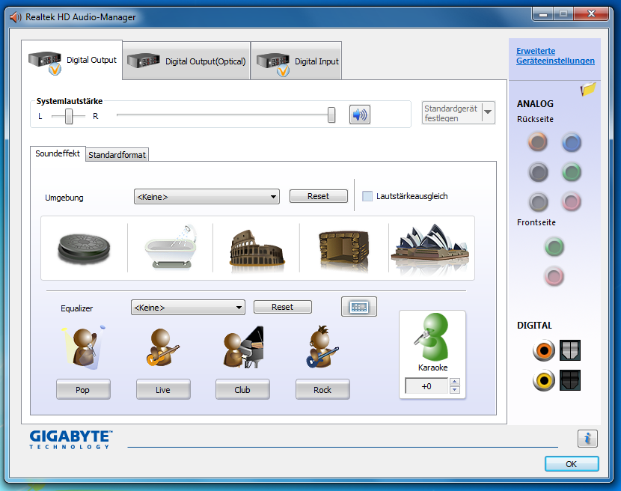Screen dimensions: 621x491
Task: Decrease the Karaoke key value
Action: click(x=455, y=389)
